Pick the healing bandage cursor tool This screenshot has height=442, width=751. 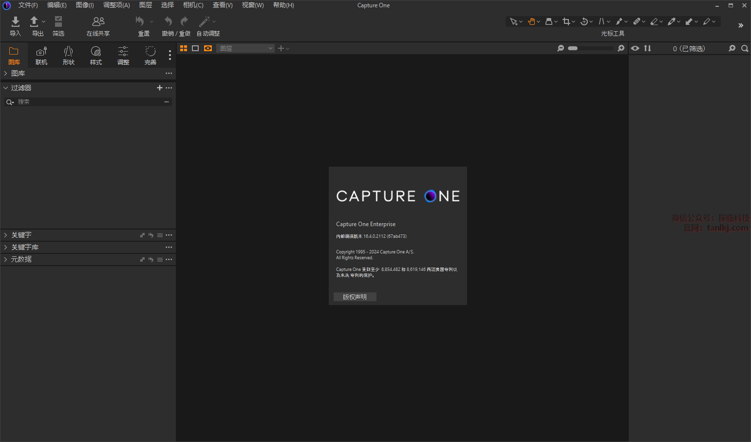(636, 21)
